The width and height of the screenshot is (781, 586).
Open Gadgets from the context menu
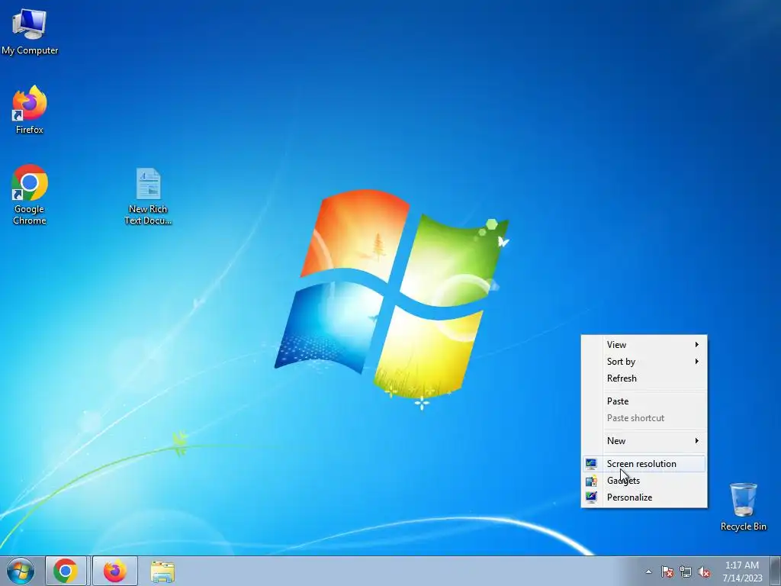click(644, 481)
